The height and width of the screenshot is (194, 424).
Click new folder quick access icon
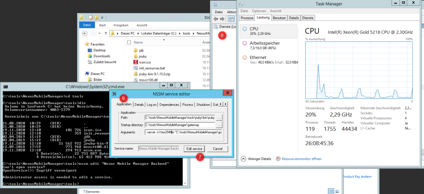[97, 17]
